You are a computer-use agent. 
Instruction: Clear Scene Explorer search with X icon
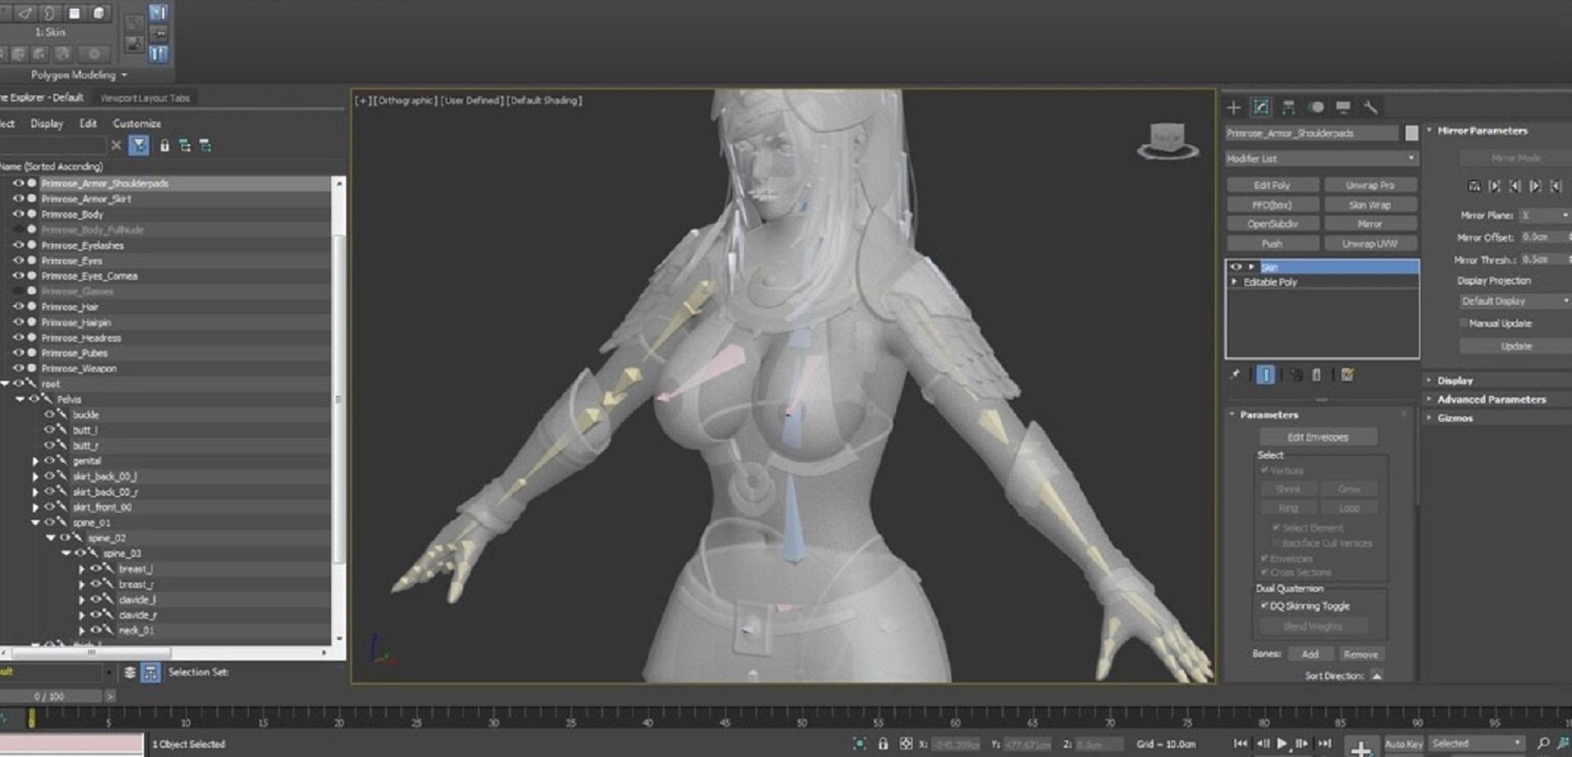click(x=116, y=146)
